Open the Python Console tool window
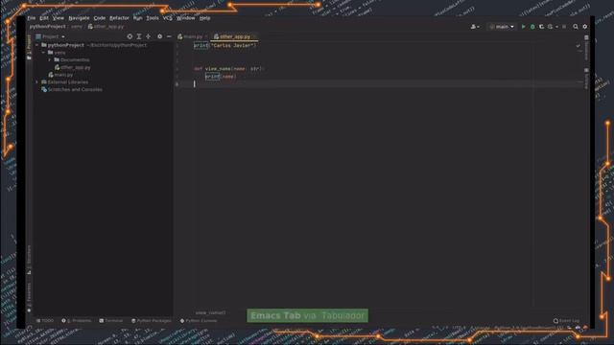The width and height of the screenshot is (614, 345). pos(199,321)
